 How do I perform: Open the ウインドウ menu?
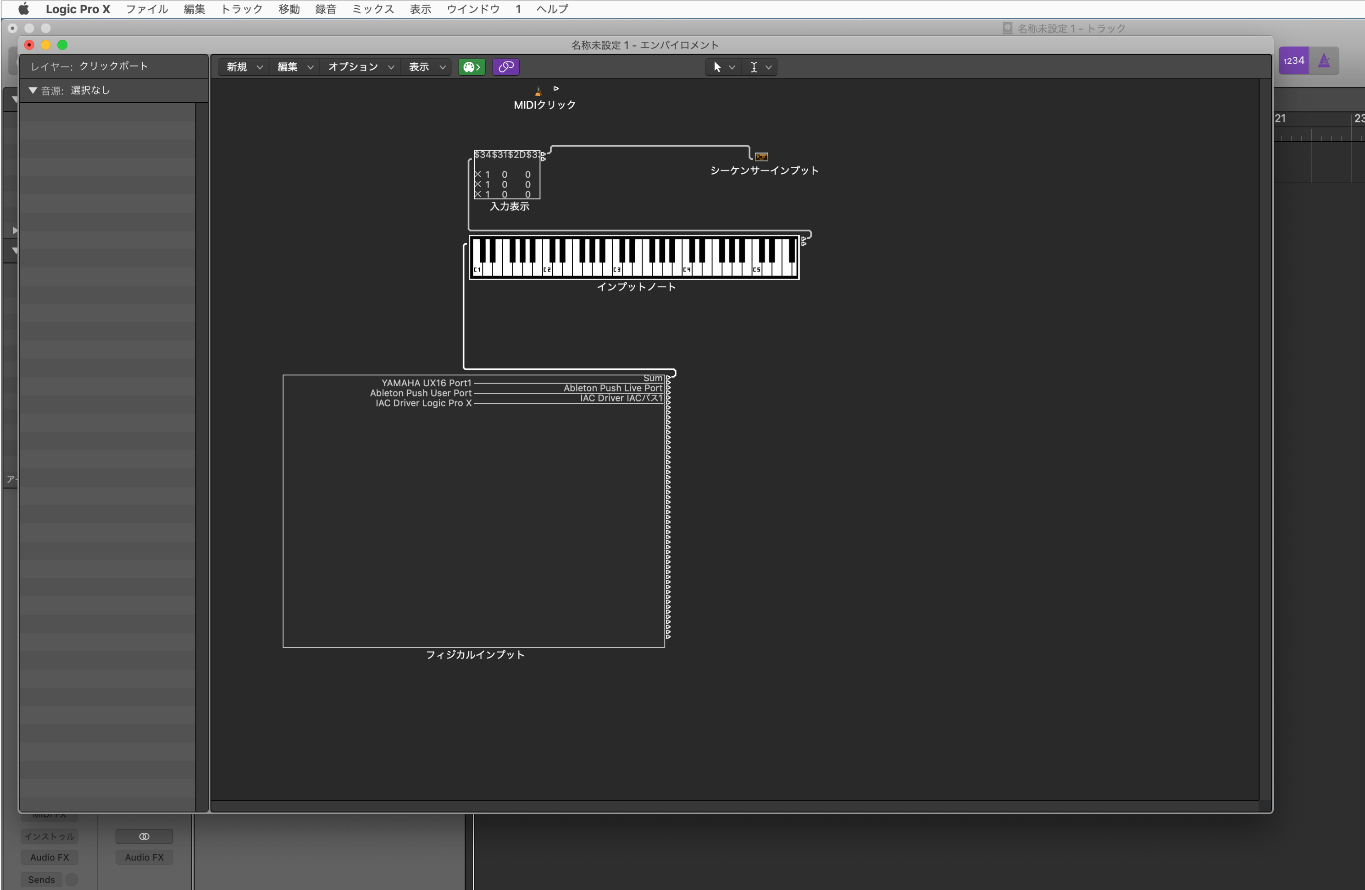(473, 9)
